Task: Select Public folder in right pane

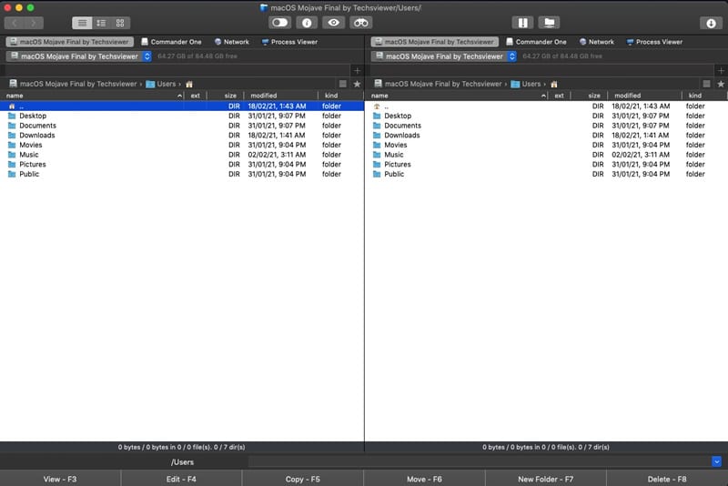Action: coord(547,174)
